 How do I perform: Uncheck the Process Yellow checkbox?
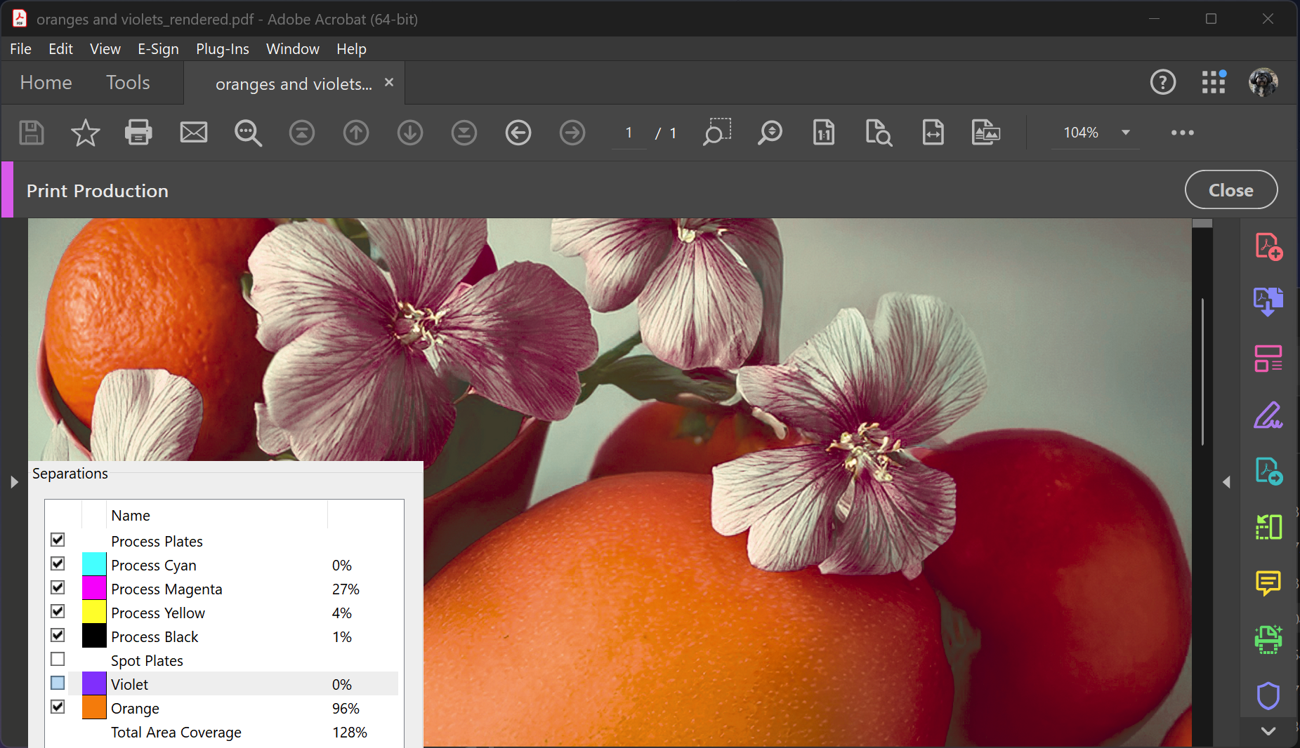pos(58,611)
